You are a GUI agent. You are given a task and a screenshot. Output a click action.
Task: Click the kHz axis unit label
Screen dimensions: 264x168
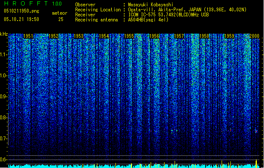pos(4,34)
